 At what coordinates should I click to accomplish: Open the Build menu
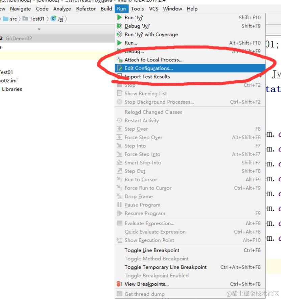pyautogui.click(x=106, y=9)
